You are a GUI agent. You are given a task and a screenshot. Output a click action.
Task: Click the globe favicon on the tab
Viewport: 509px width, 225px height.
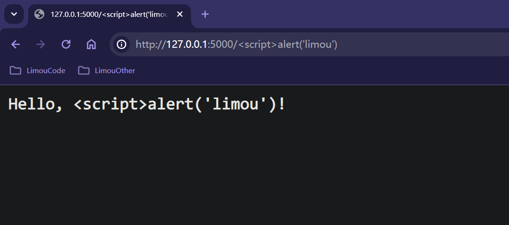40,14
